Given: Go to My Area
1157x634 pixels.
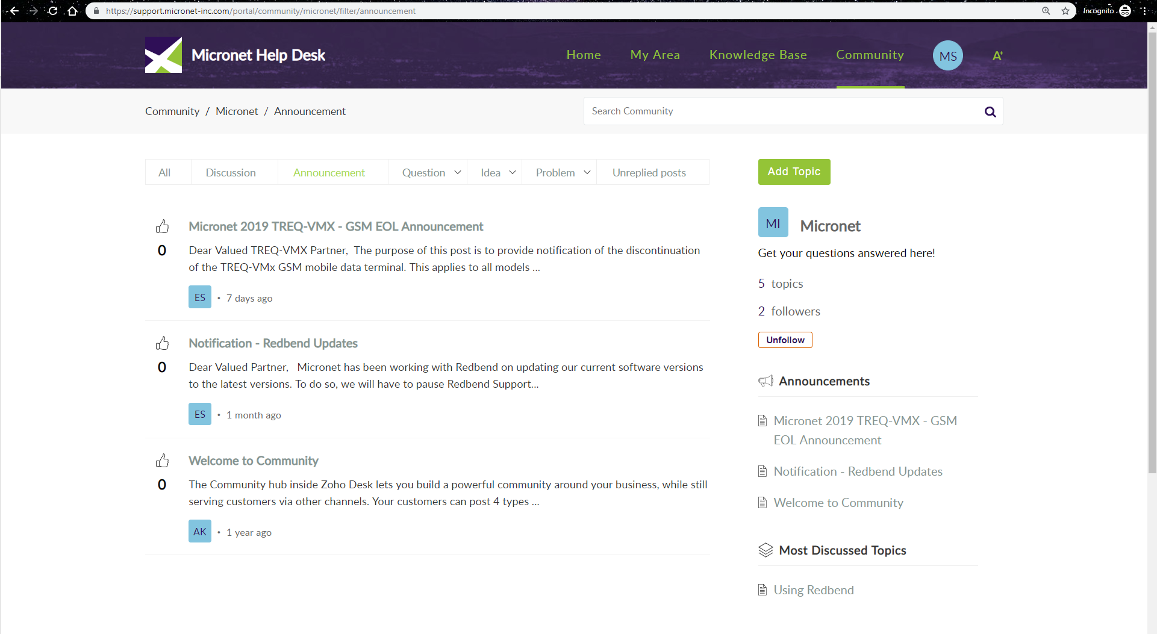Looking at the screenshot, I should 655,55.
